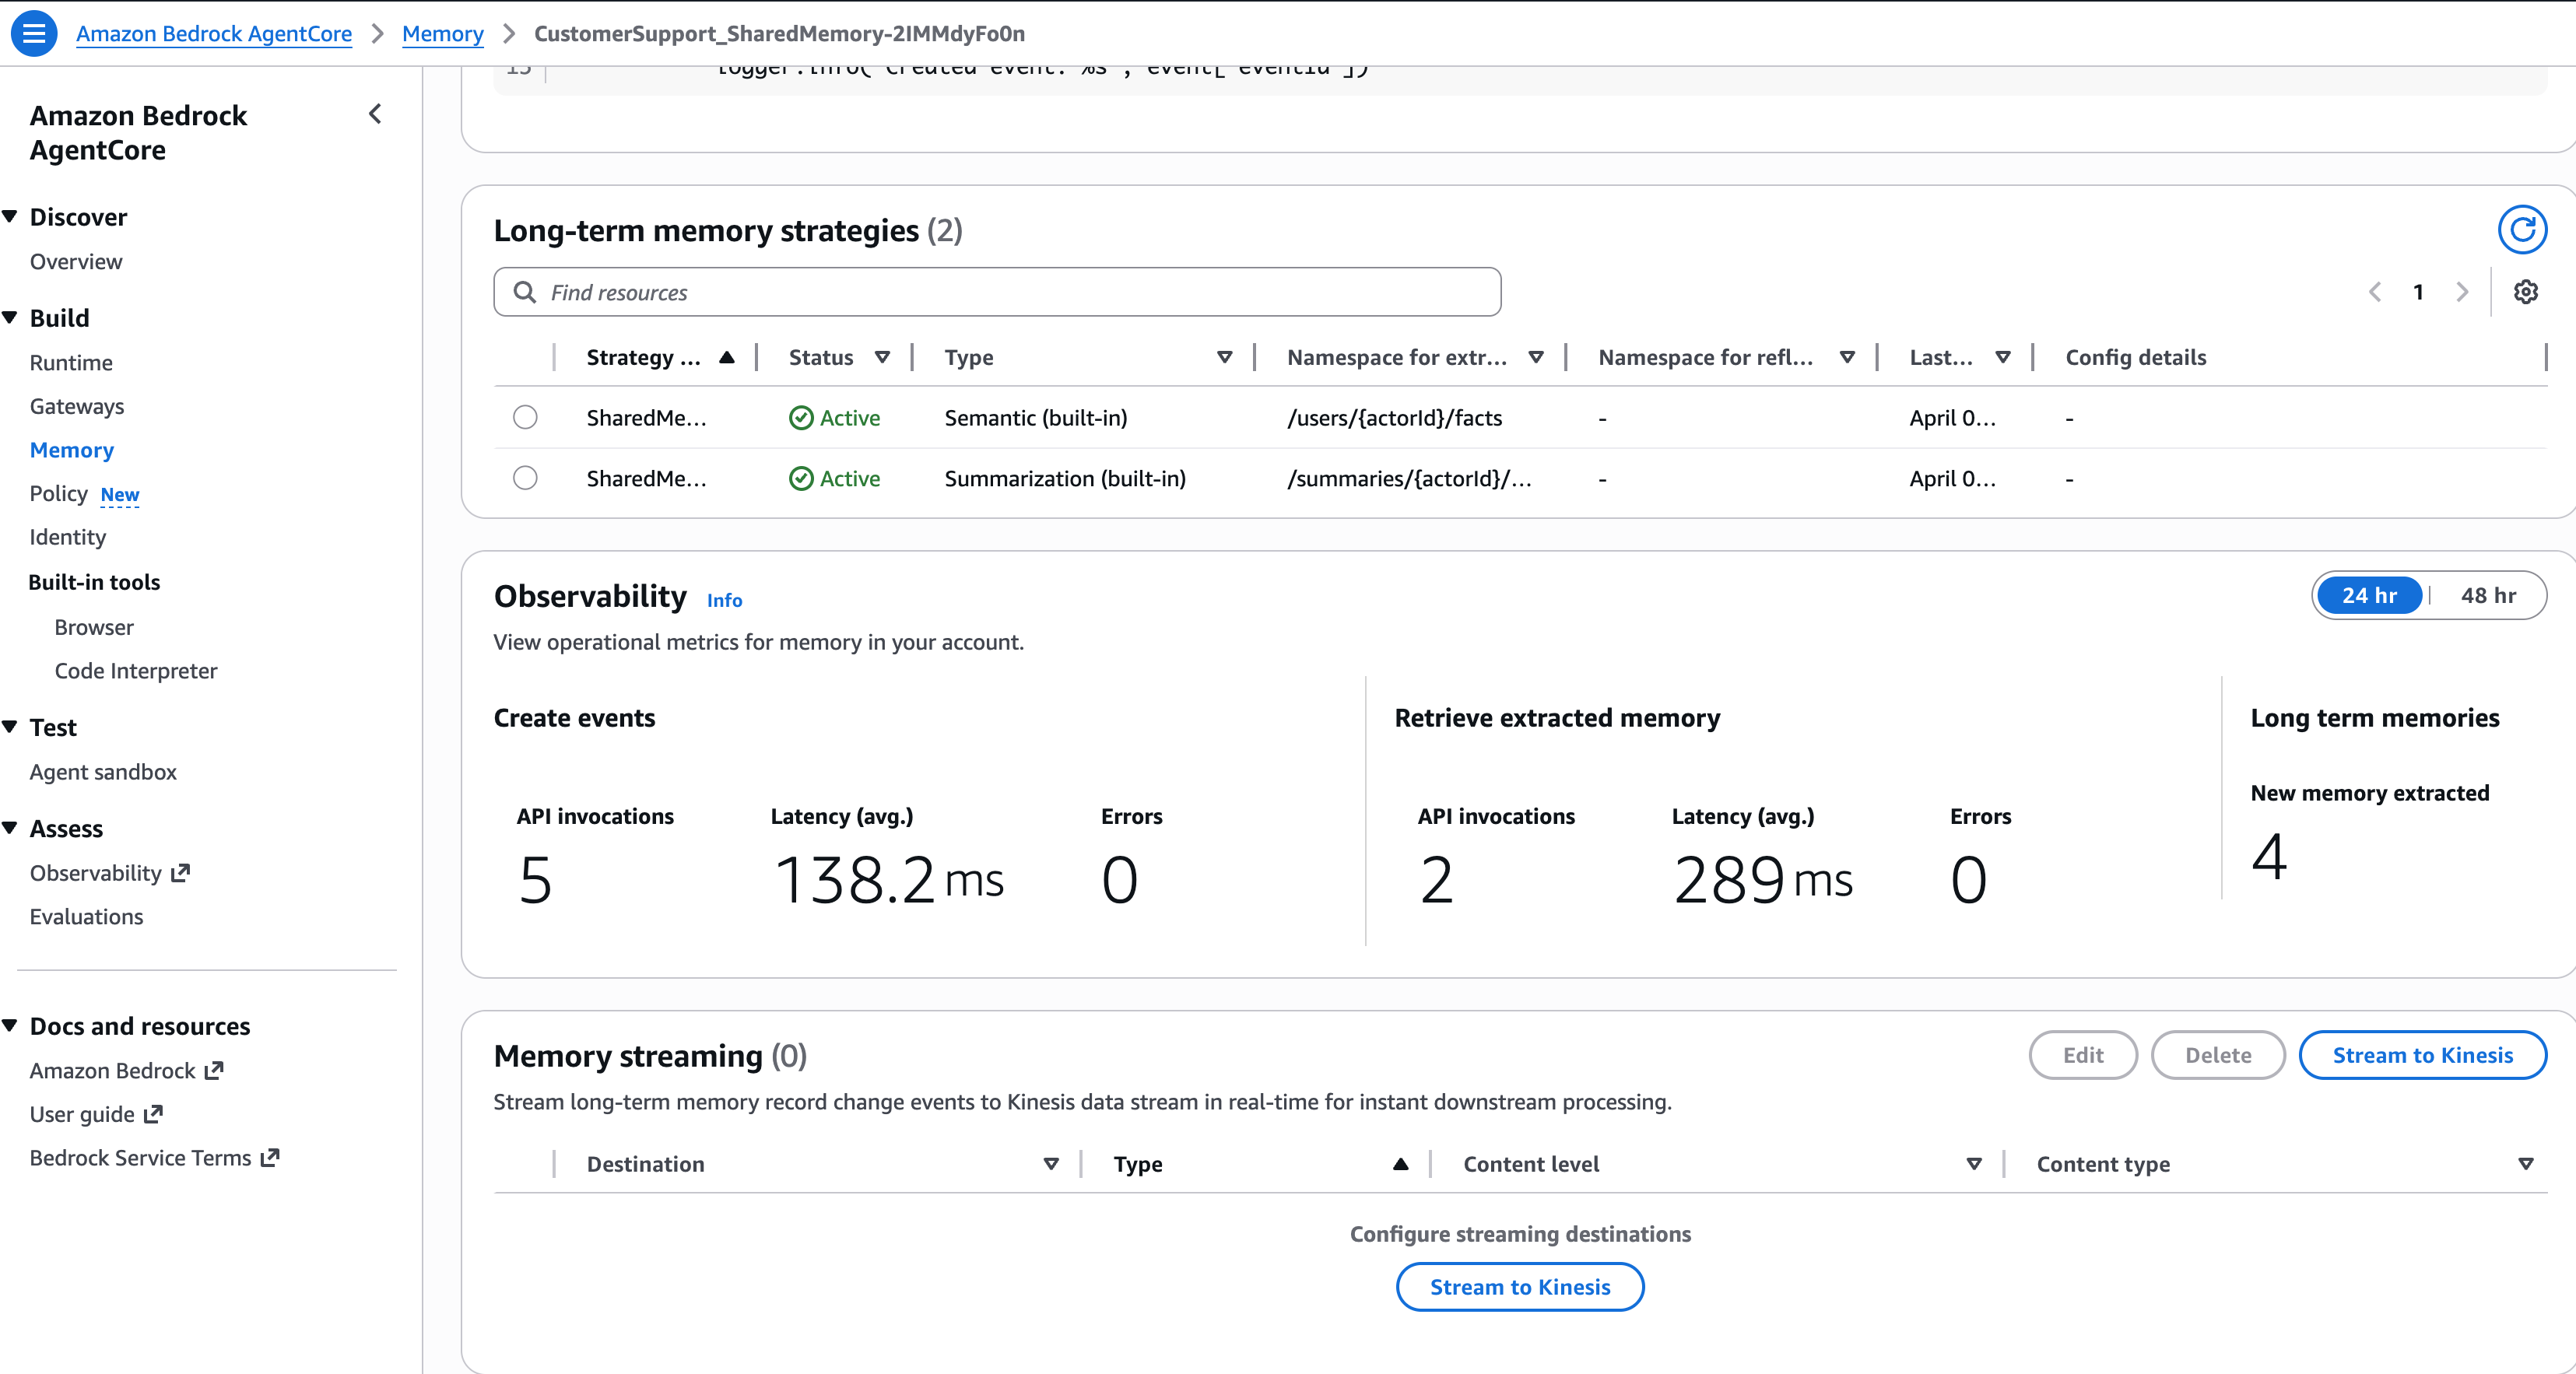Collapse the AgentCore side navigation panel
Screen dimensions: 2576x1374
[375, 114]
